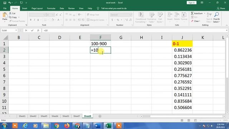Switch to Insert ribbon tab
The image size is (229, 129).
point(25,9)
